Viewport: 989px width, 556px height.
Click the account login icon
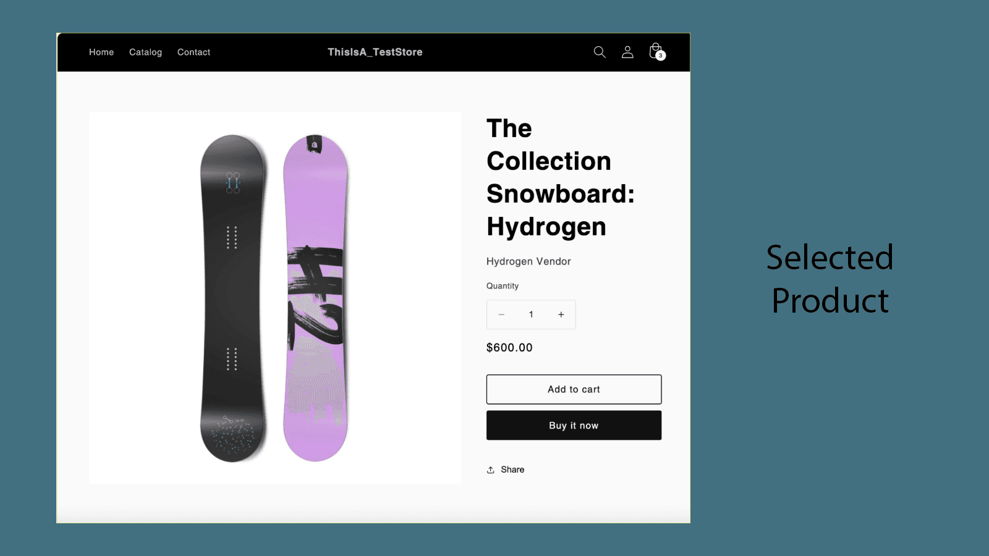tap(627, 52)
